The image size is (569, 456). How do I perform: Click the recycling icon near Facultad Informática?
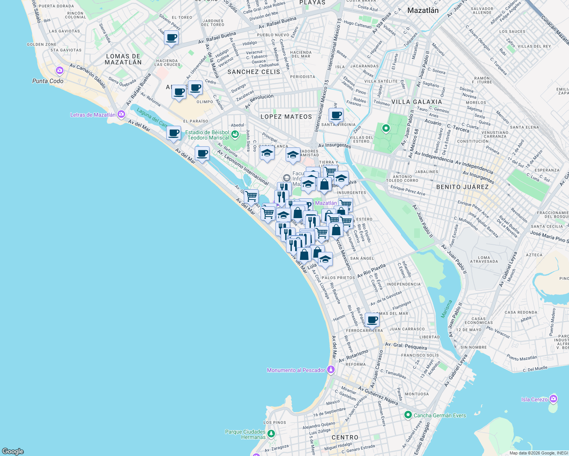pyautogui.click(x=286, y=177)
